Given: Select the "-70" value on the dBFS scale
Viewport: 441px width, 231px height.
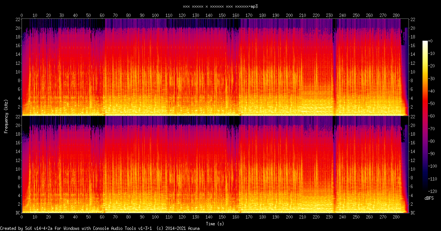Looking at the screenshot, I should [x=432, y=129].
